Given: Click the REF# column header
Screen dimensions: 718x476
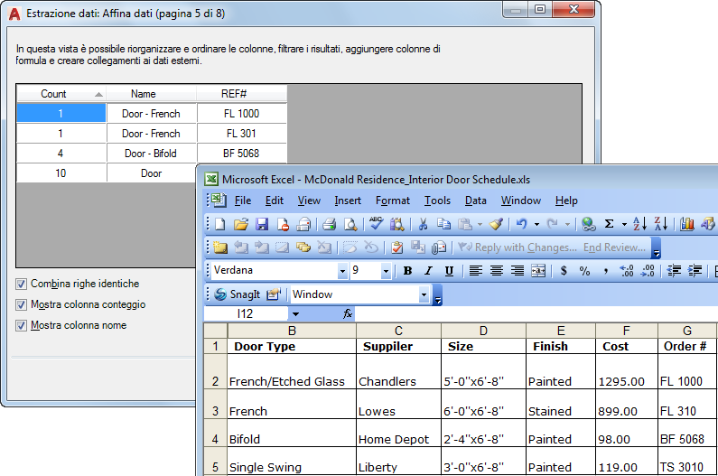Looking at the screenshot, I should click(x=242, y=94).
